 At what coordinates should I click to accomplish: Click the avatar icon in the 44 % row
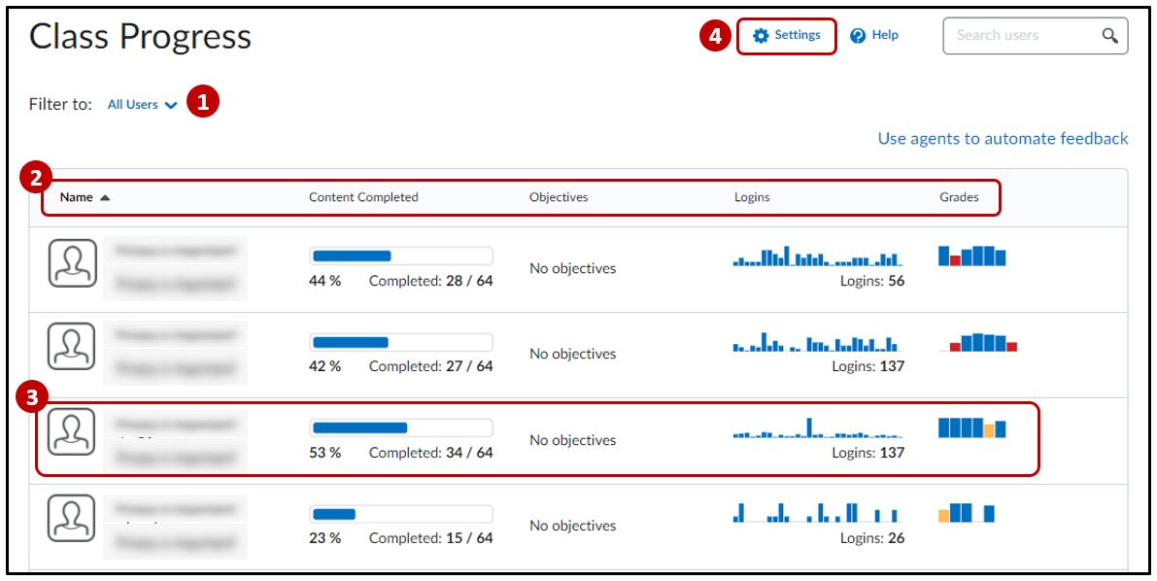[72, 263]
